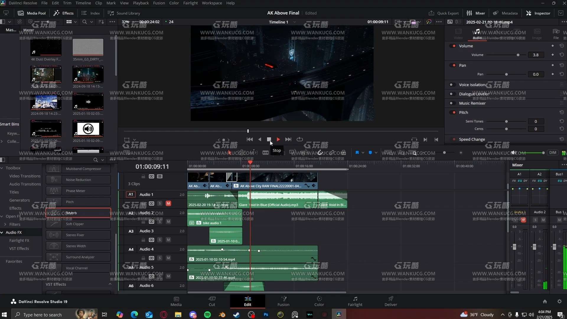The image size is (567, 319).
Task: Unmute the Audio 1 track
Action: 168,203
